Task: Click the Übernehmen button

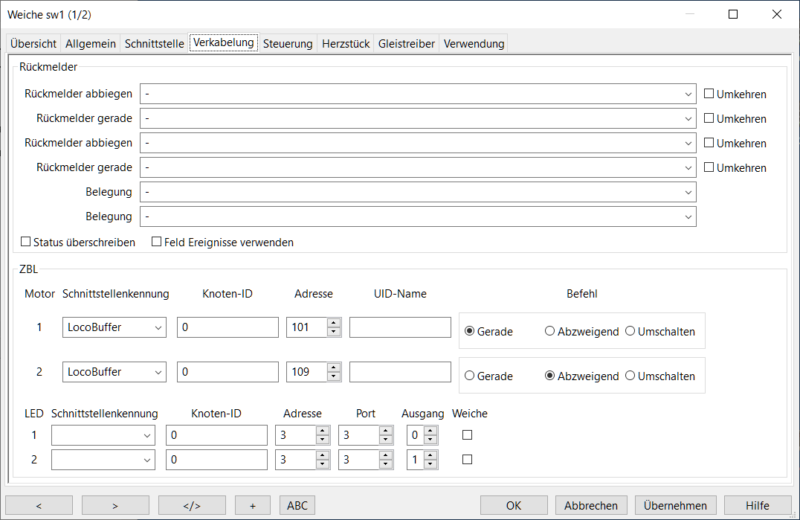Action: [x=676, y=505]
